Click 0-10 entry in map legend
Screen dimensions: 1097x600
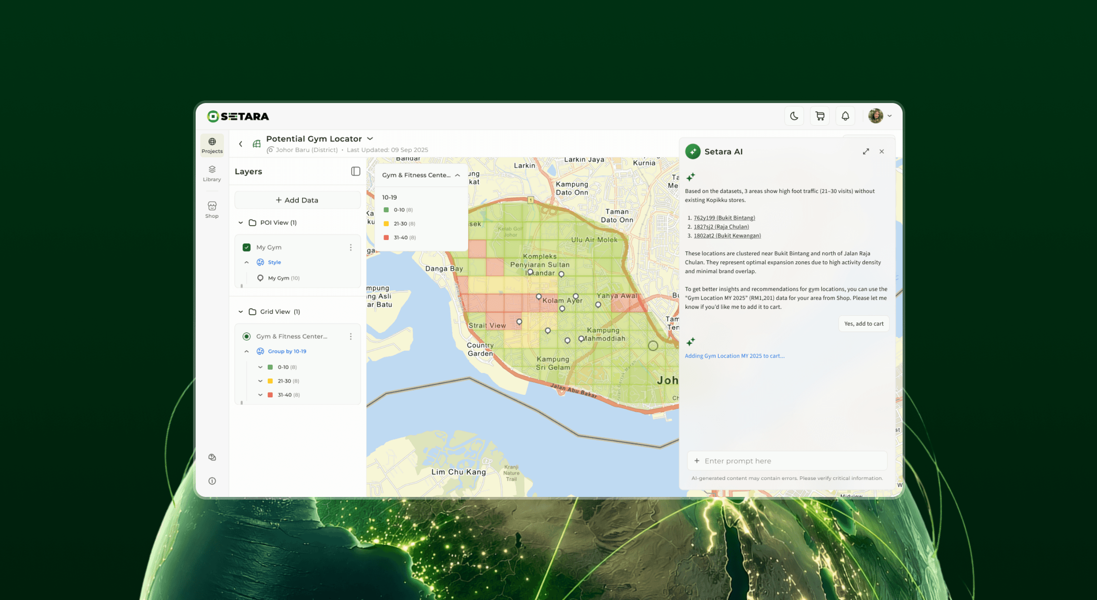pyautogui.click(x=399, y=210)
